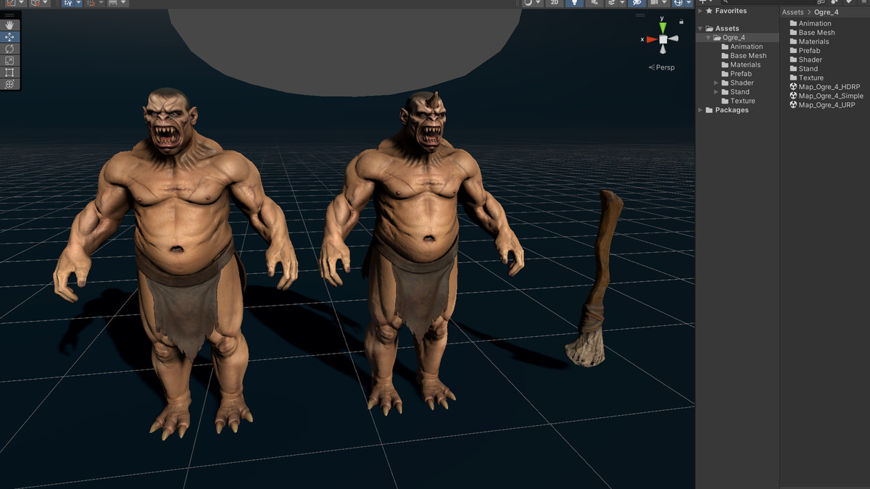Expand the Packages section
This screenshot has height=489, width=870.
(700, 110)
